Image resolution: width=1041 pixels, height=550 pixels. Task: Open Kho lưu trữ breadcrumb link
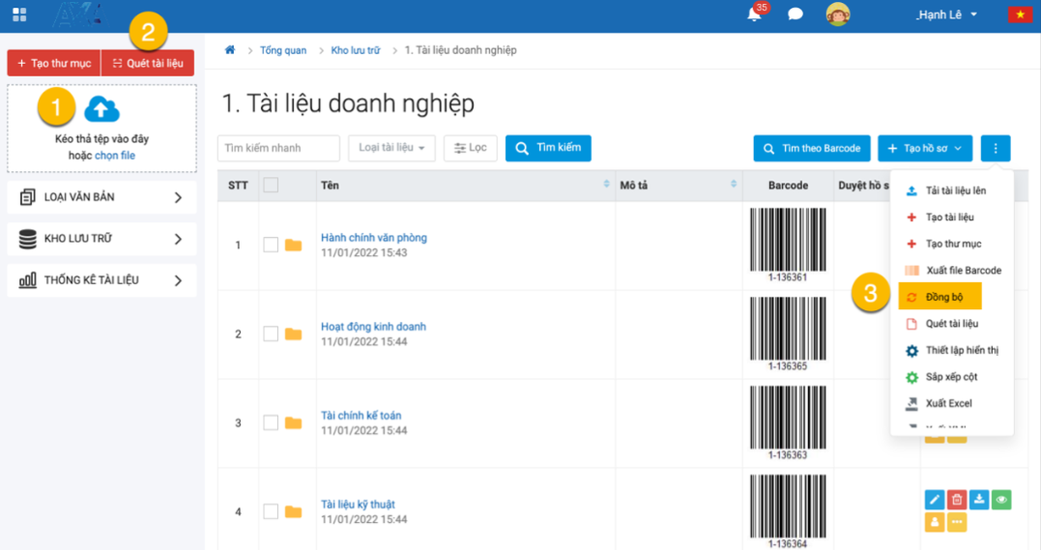point(355,50)
